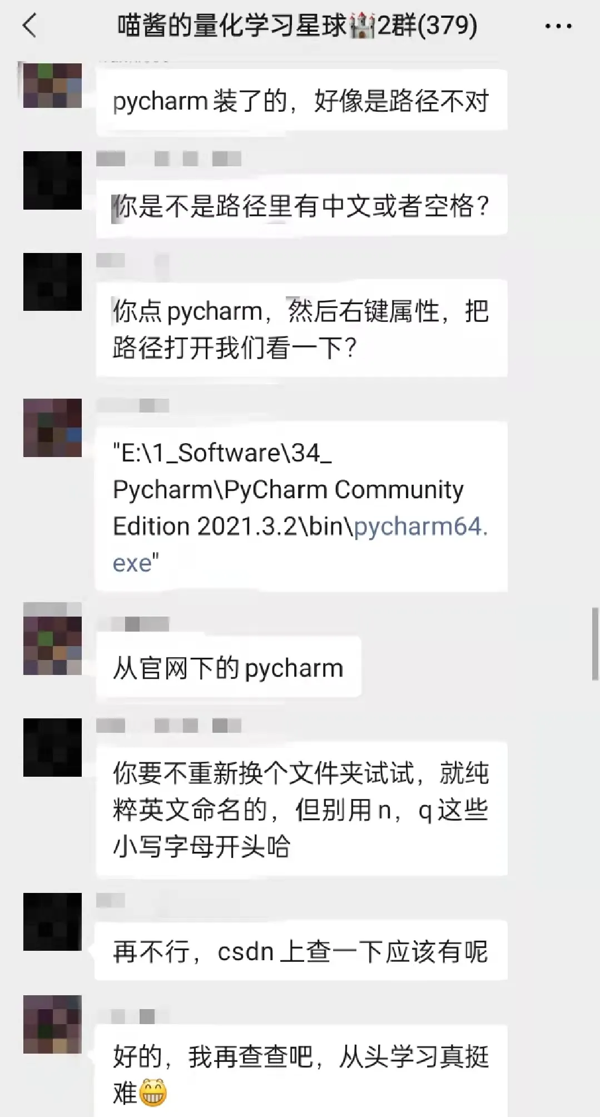Select the message "从官网下的 pycharm"
Screen dimensions: 600x1117
click(x=229, y=668)
